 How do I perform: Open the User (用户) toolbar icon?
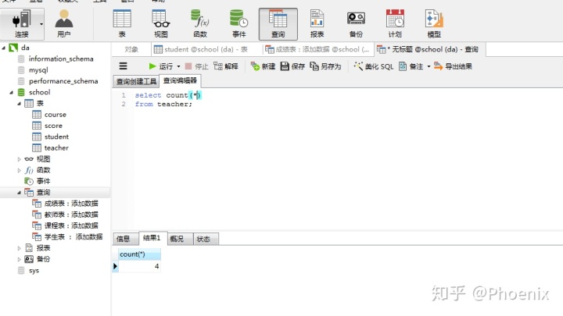click(x=64, y=23)
